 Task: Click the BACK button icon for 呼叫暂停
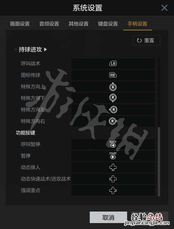(x=113, y=144)
